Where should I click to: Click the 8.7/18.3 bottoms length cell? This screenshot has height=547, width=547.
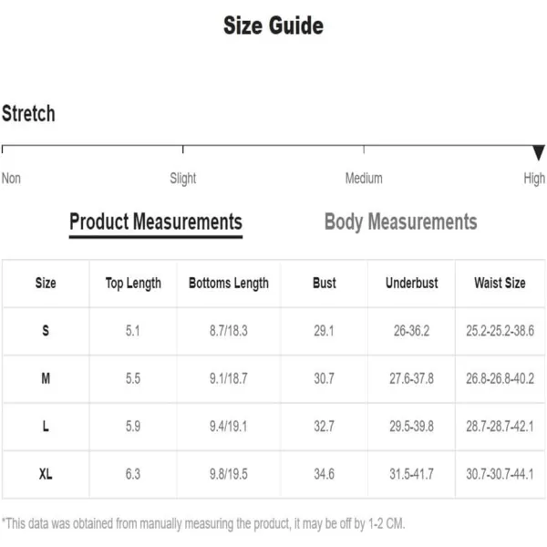pos(229,330)
